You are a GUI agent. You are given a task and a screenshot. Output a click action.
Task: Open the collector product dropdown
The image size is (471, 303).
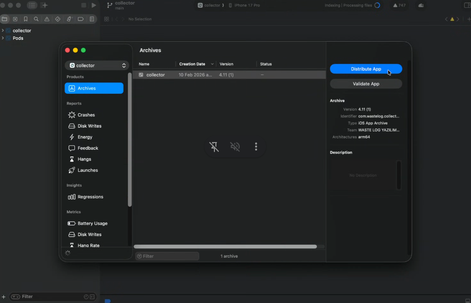point(97,66)
